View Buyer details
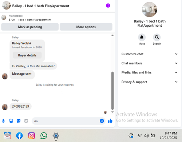Image resolution: width=182 pixels, height=142 pixels. (27, 55)
